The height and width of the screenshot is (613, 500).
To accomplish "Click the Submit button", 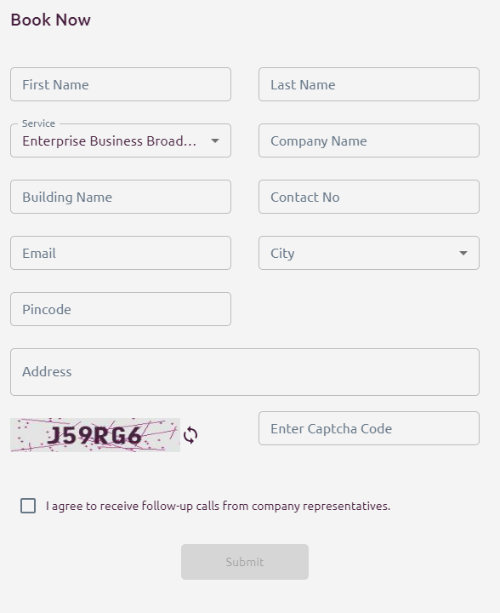I will pyautogui.click(x=245, y=562).
